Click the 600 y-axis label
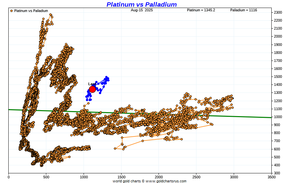The image size is (283, 183). click(x=277, y=149)
